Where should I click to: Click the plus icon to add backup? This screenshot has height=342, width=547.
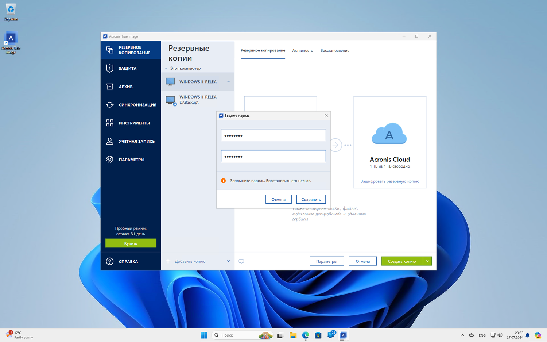[168, 261]
